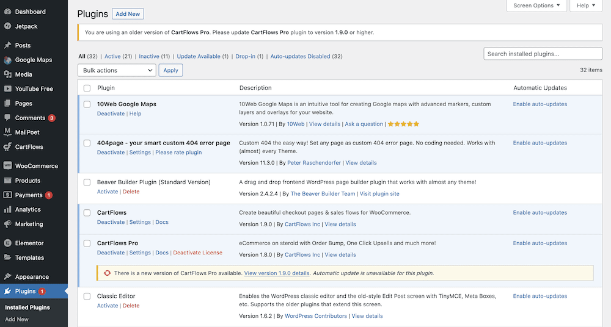
Task: Deactivate the 10Web Google Maps plugin
Action: pos(111,113)
